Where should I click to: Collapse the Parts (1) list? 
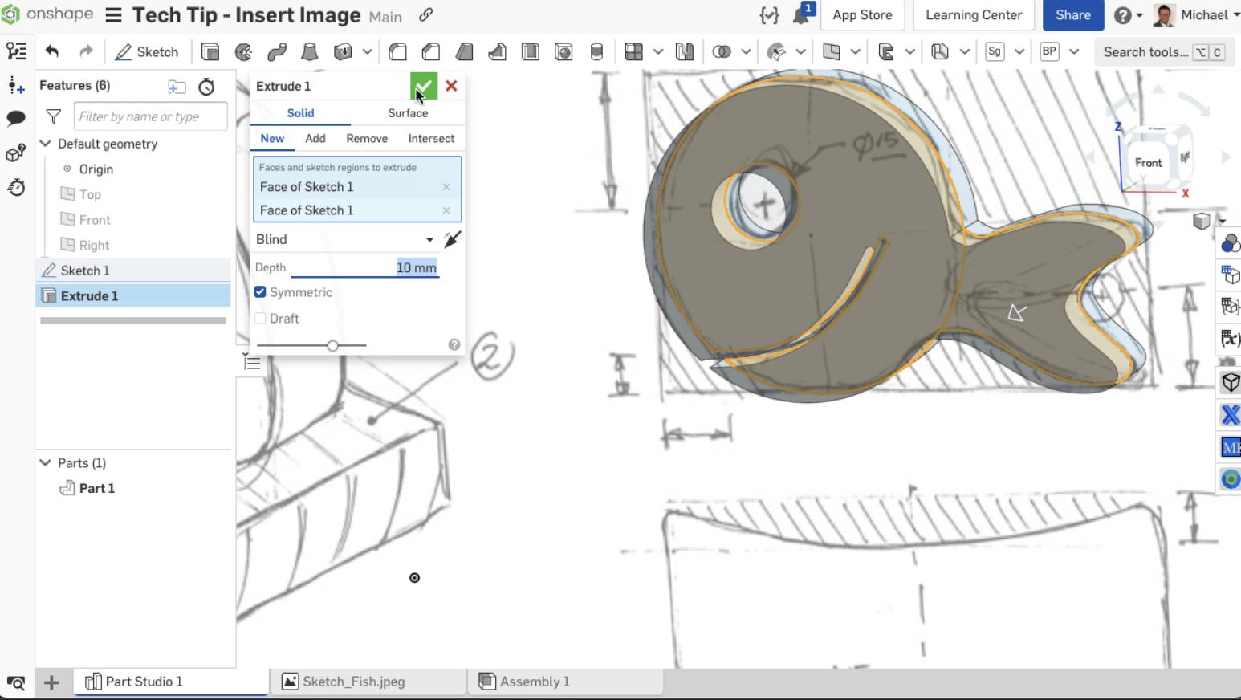(46, 463)
